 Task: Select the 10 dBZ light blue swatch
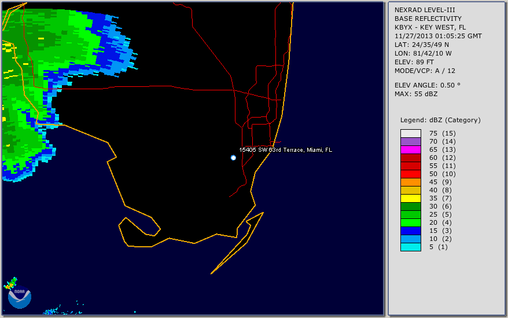point(410,239)
